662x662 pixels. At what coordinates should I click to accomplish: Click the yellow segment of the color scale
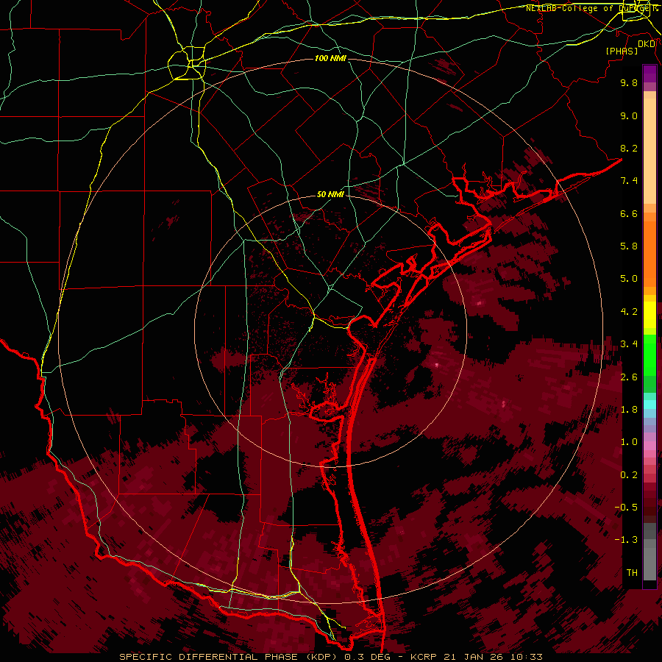pos(649,315)
